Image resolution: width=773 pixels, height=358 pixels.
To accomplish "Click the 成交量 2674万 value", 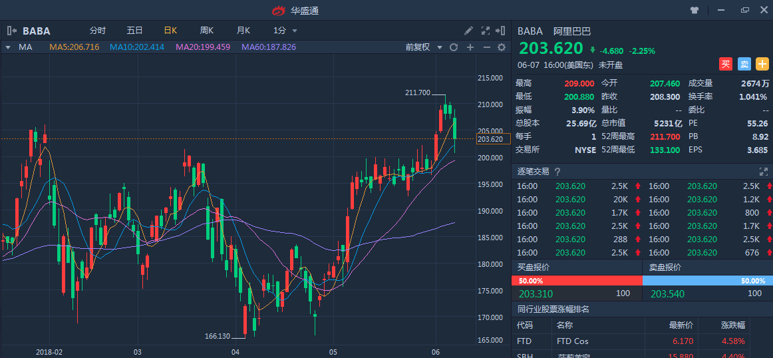I will click(x=755, y=83).
